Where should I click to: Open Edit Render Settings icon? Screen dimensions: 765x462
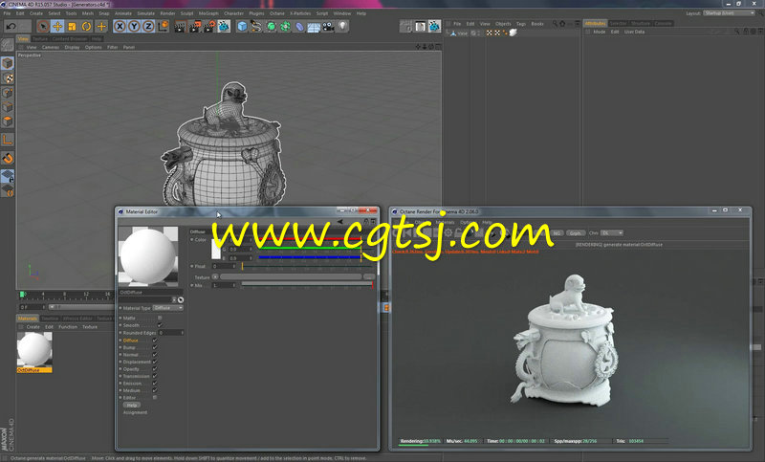click(x=209, y=27)
